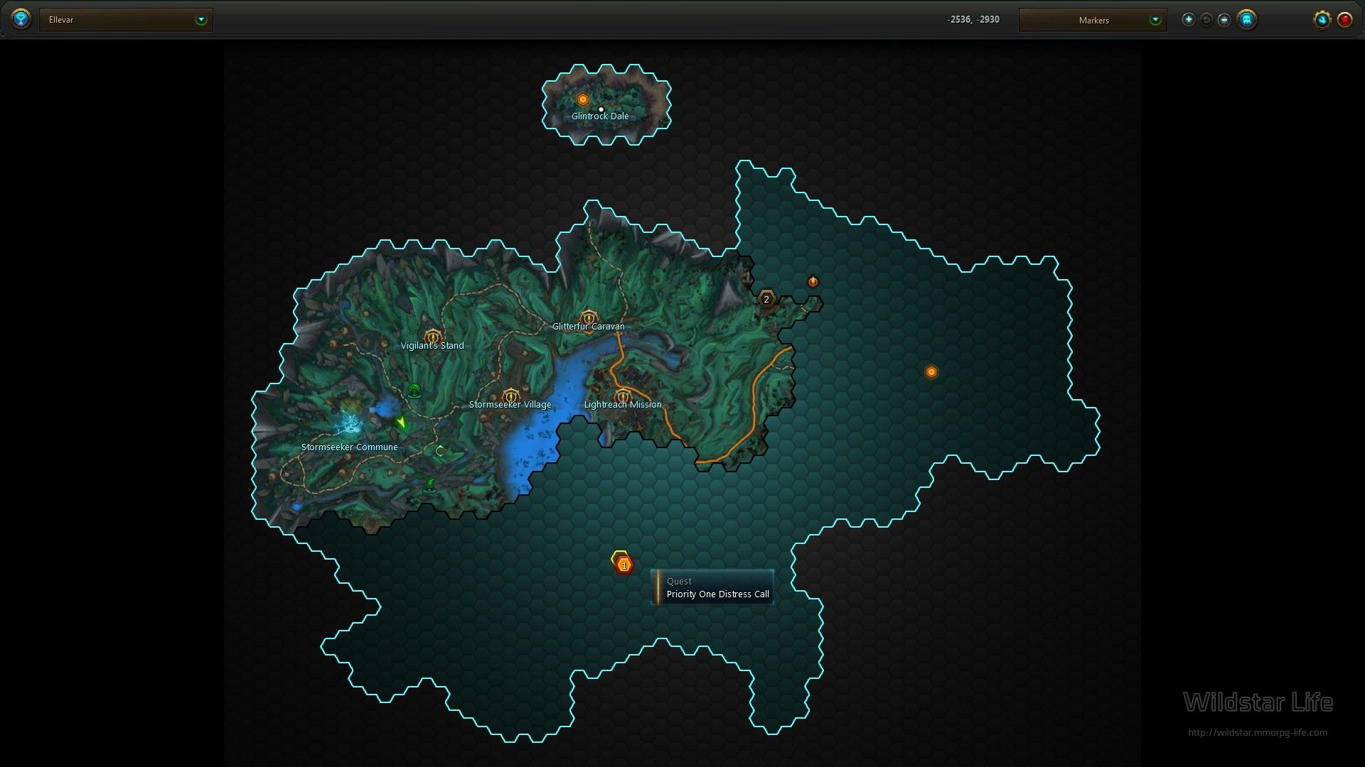
Task: Click the Glintrock Dale orange hexagon marker
Action: 583,100
